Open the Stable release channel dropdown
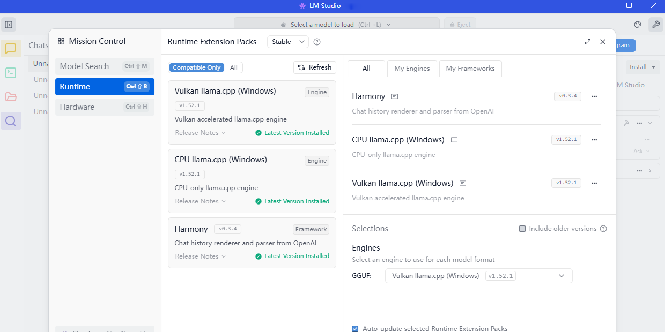The height and width of the screenshot is (332, 665). [x=287, y=42]
